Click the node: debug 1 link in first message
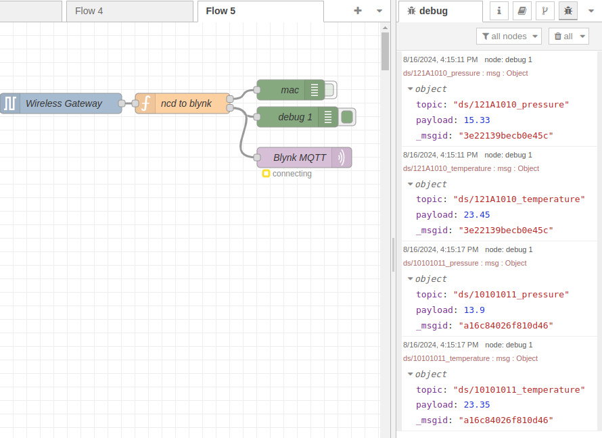 pos(508,59)
